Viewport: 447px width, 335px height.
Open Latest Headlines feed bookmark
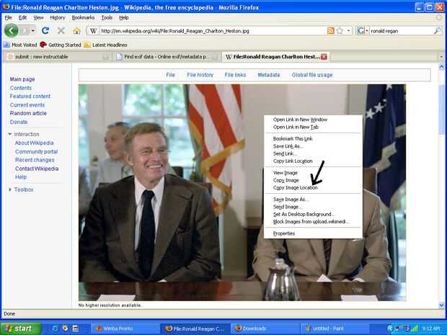pos(105,45)
